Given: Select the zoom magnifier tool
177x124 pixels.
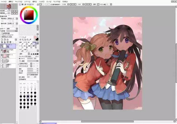Looking at the screenshot, I should 23,40.
